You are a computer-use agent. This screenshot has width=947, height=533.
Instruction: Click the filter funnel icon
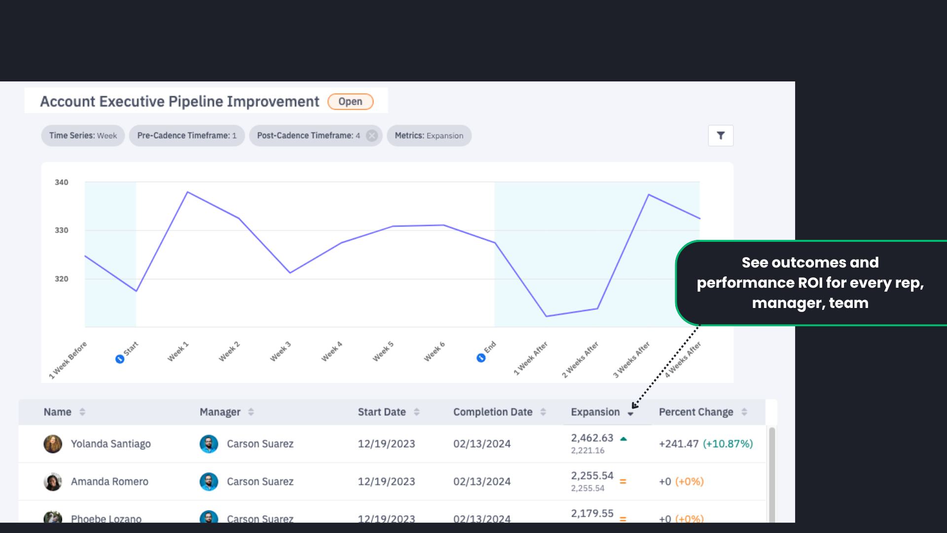pos(721,136)
